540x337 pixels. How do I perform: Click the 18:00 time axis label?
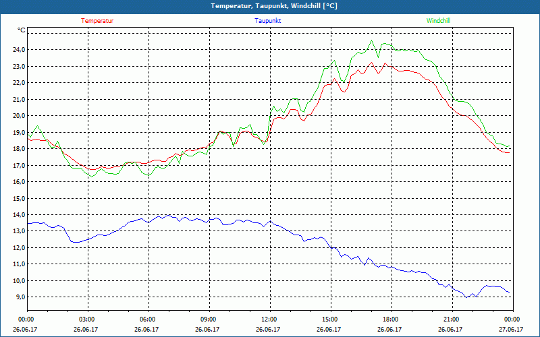click(392, 319)
